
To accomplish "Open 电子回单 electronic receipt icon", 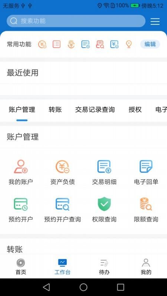I will 146,166.
